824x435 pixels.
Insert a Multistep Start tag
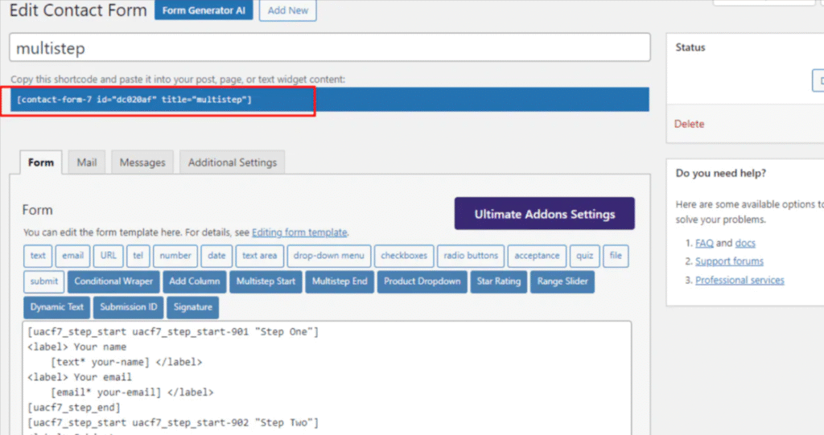[266, 281]
